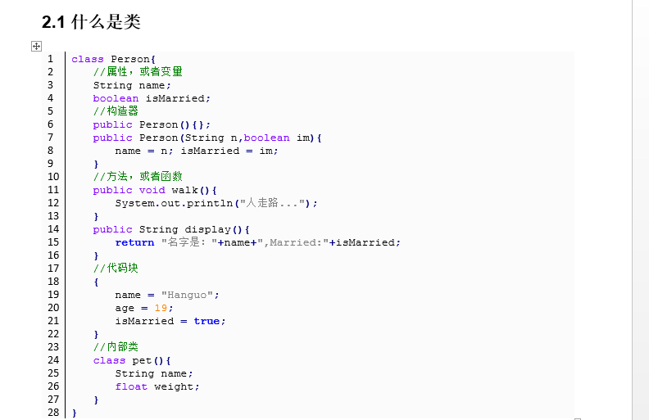
Task: Click the comment //代码块
Action: tap(116, 268)
